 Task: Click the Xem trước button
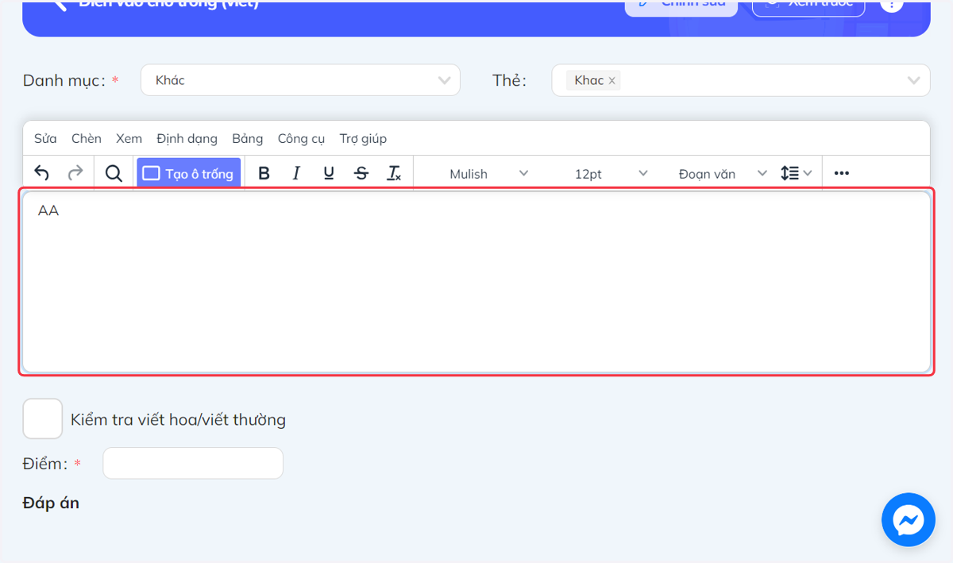tap(808, 6)
